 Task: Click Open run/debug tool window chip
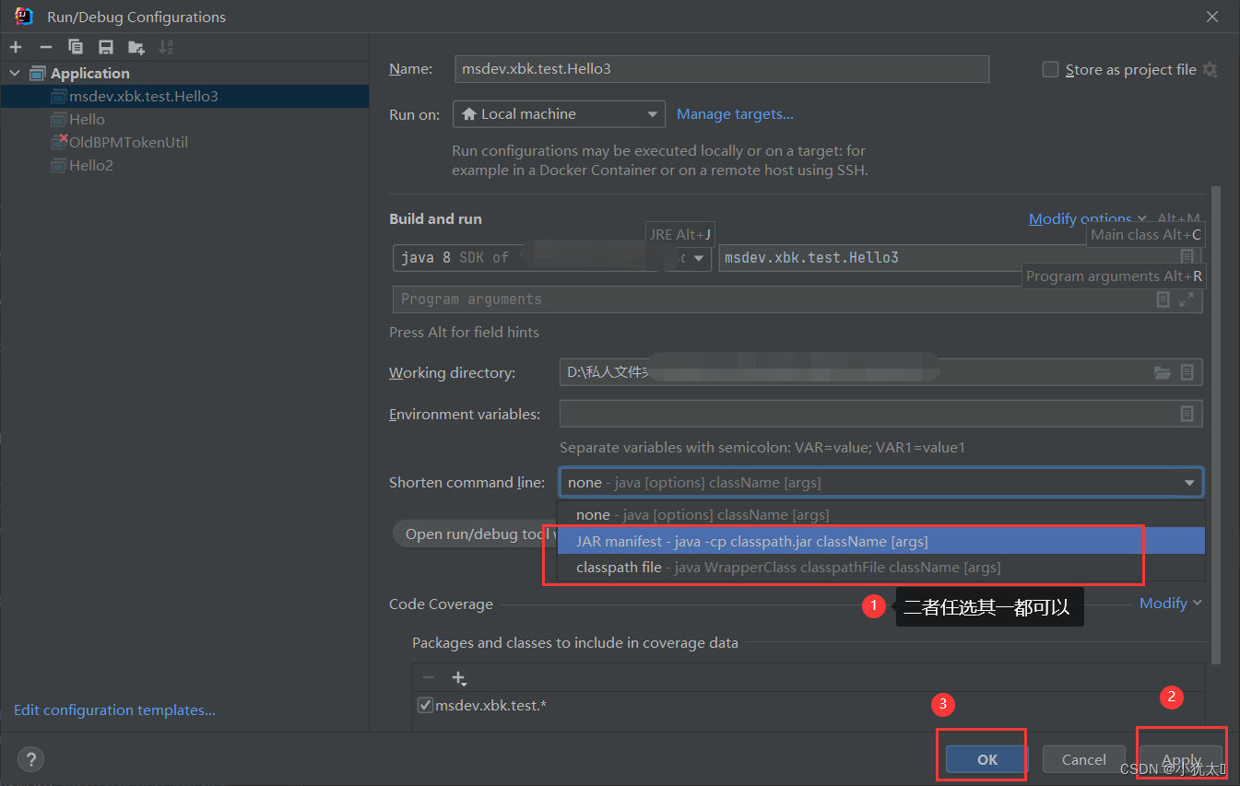[x=475, y=534]
